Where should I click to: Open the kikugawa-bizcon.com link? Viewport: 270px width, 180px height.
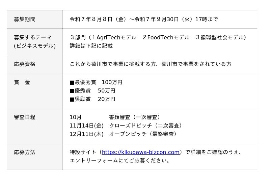[x=140, y=152]
